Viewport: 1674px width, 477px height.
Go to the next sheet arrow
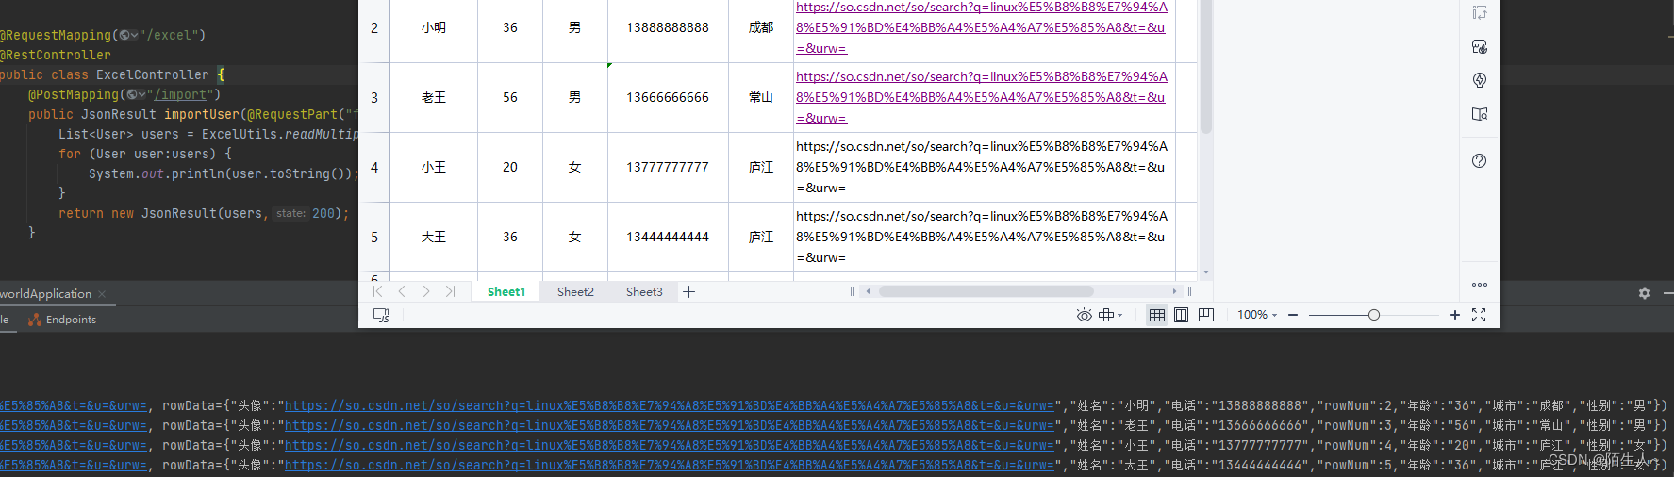click(426, 291)
